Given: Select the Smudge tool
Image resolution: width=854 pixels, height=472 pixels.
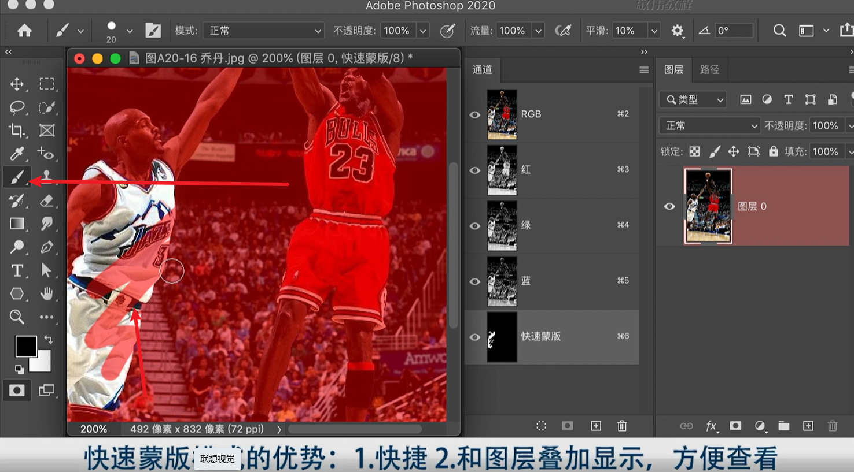Looking at the screenshot, I should coord(47,224).
